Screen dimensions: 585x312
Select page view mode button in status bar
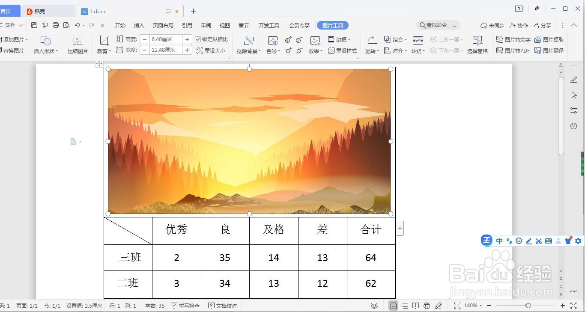point(393,306)
